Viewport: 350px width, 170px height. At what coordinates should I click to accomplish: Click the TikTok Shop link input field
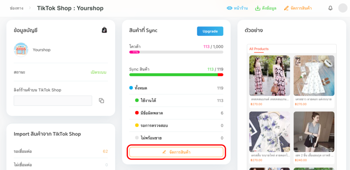click(53, 101)
